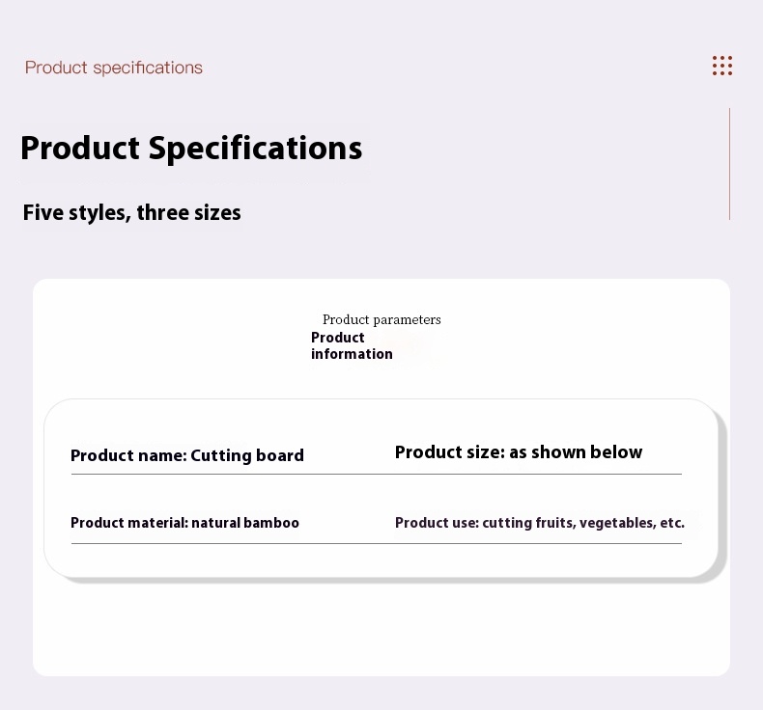The height and width of the screenshot is (710, 763).
Task: Select the bold 'Product information' label
Action: click(x=352, y=345)
